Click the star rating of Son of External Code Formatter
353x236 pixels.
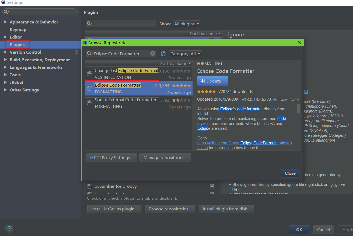(181, 100)
